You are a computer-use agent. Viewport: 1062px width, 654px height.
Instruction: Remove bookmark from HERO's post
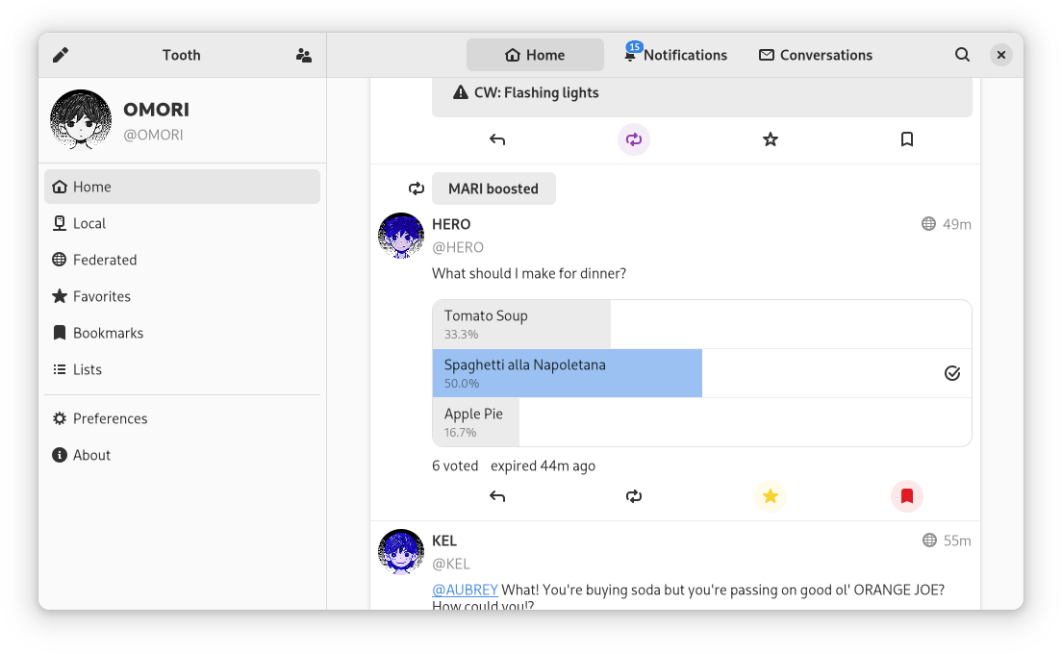point(907,496)
